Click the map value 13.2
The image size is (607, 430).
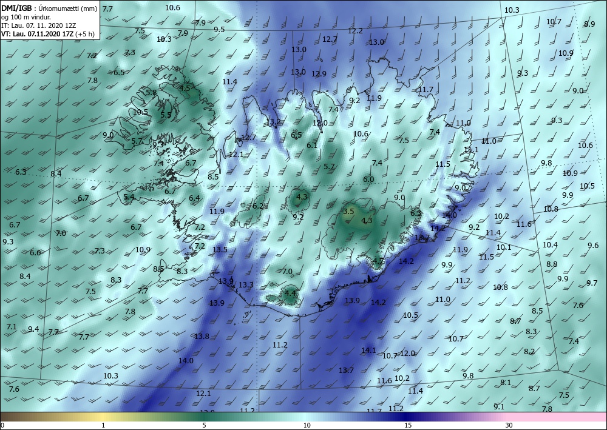coord(273,122)
